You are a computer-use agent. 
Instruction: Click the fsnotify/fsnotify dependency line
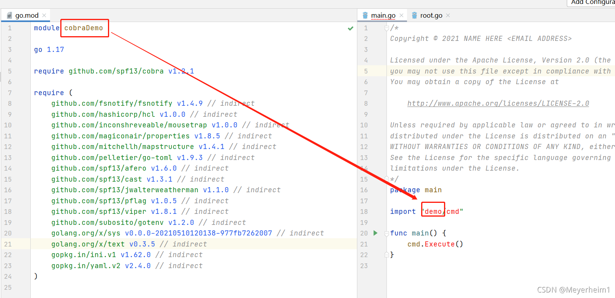click(x=153, y=103)
